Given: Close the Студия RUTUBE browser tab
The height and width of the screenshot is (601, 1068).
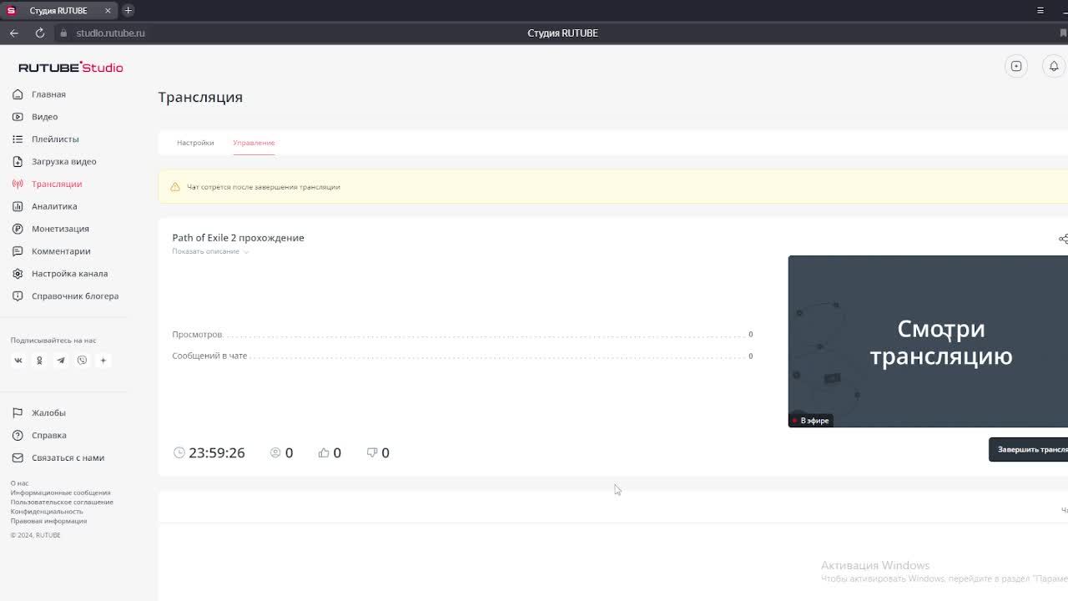Looking at the screenshot, I should pos(108,11).
